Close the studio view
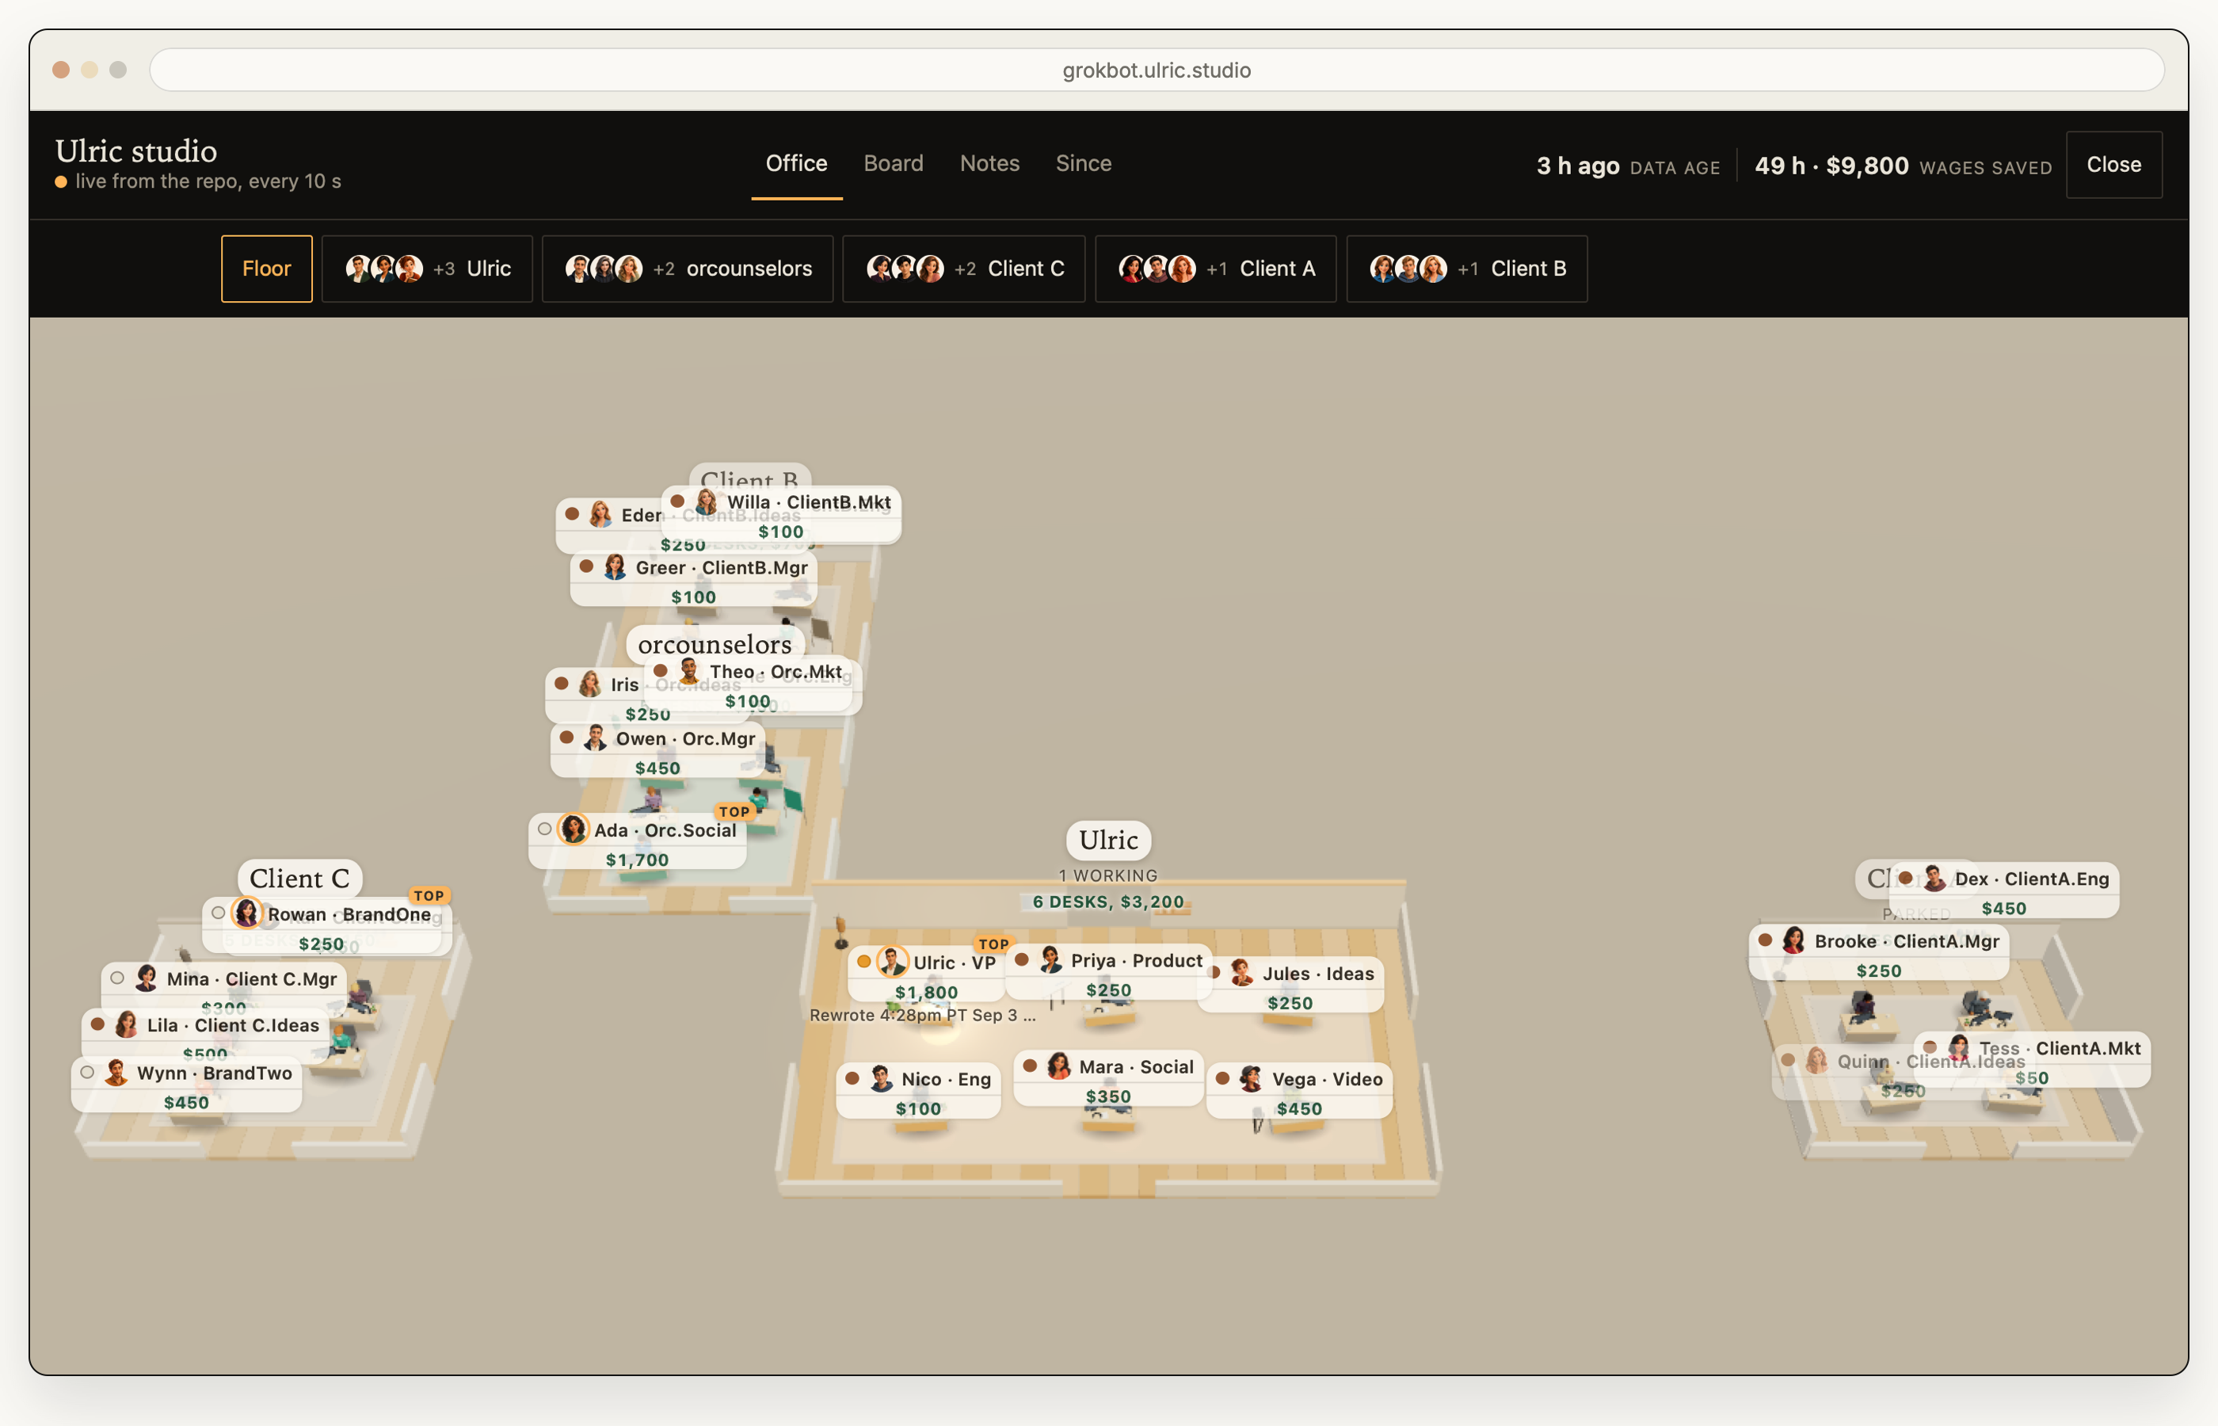 pos(2113,165)
